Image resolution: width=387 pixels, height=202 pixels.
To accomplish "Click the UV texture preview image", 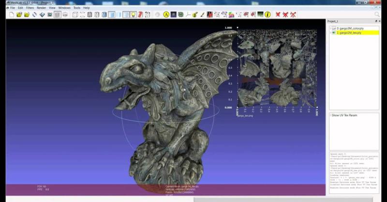I will [276, 68].
